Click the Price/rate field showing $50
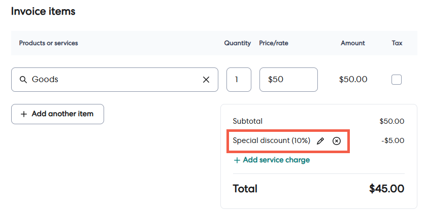 pos(288,80)
